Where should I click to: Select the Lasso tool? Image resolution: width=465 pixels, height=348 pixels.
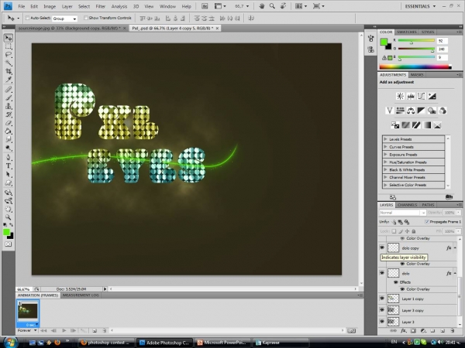click(9, 55)
